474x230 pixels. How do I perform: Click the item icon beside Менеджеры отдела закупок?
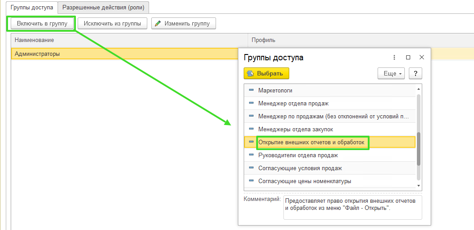click(x=251, y=129)
